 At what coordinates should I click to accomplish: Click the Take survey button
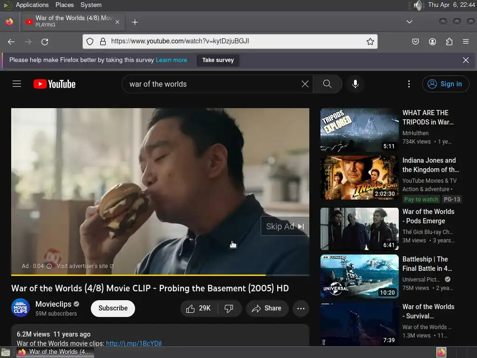click(x=218, y=60)
